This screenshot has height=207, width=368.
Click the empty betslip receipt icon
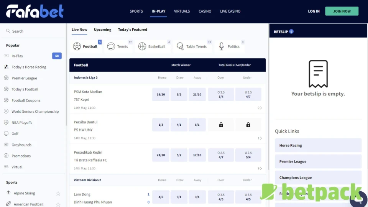pyautogui.click(x=318, y=74)
